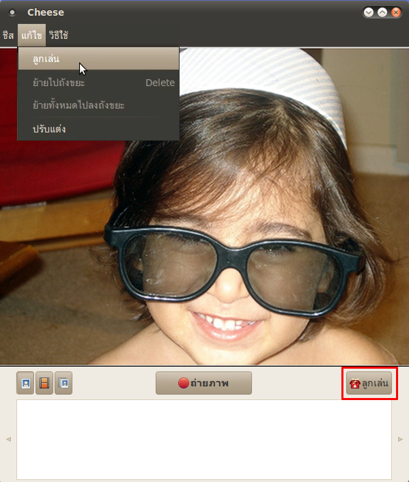Switch to video mode film icon
This screenshot has height=482, width=409.
(44, 383)
